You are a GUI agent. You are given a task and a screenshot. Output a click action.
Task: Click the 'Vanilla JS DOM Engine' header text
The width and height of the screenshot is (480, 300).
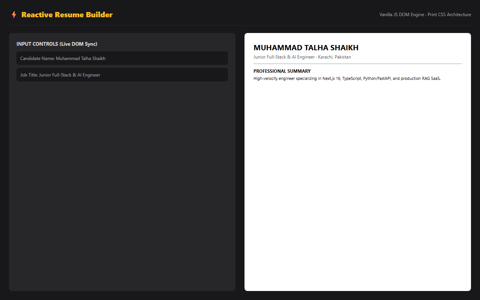402,15
